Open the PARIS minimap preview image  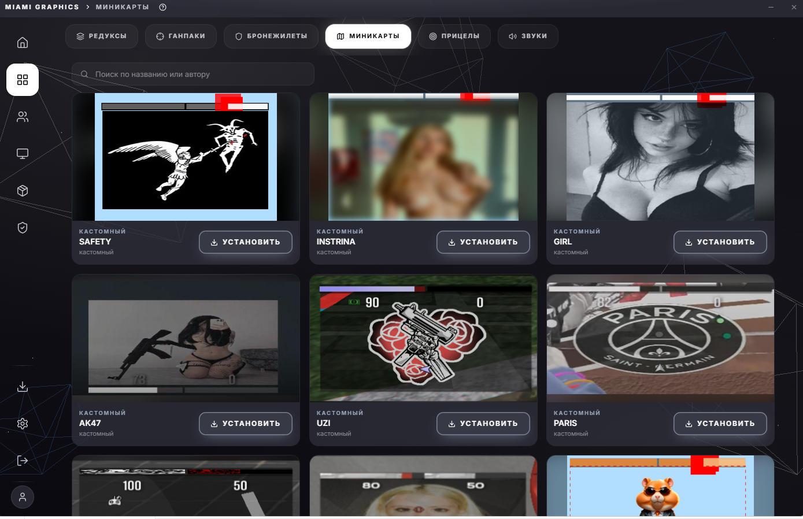coord(660,338)
